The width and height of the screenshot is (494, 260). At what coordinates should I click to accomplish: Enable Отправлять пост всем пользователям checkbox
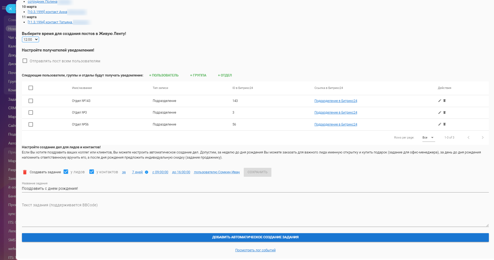click(x=25, y=61)
